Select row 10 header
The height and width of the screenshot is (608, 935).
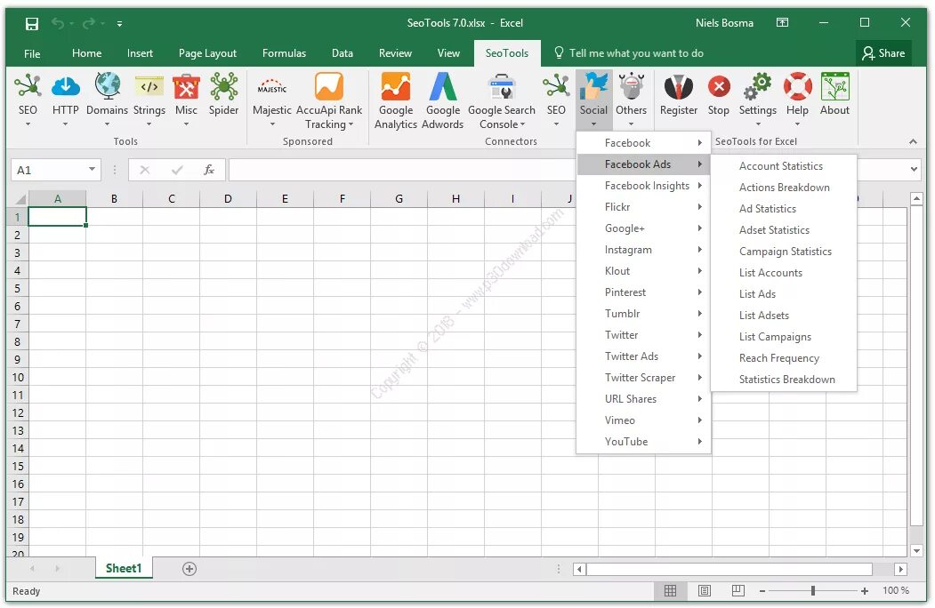pos(18,377)
